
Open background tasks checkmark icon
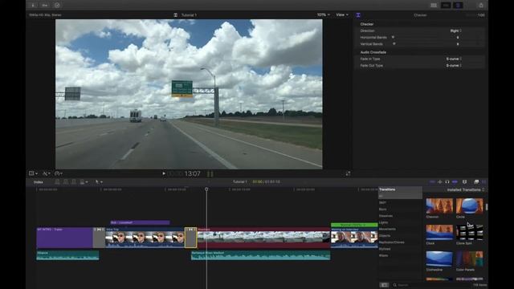pos(57,5)
